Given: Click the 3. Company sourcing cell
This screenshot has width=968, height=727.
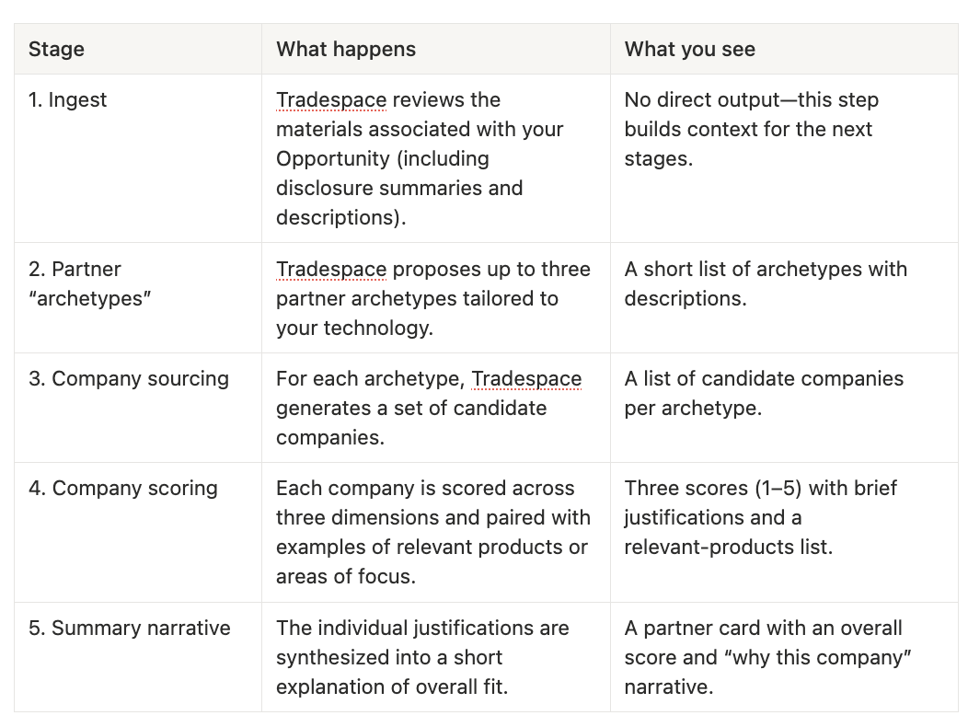Looking at the screenshot, I should pyautogui.click(x=138, y=408).
